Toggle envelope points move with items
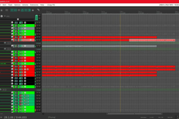 coord(22,10)
